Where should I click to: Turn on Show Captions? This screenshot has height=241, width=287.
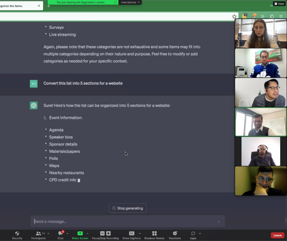(x=131, y=235)
